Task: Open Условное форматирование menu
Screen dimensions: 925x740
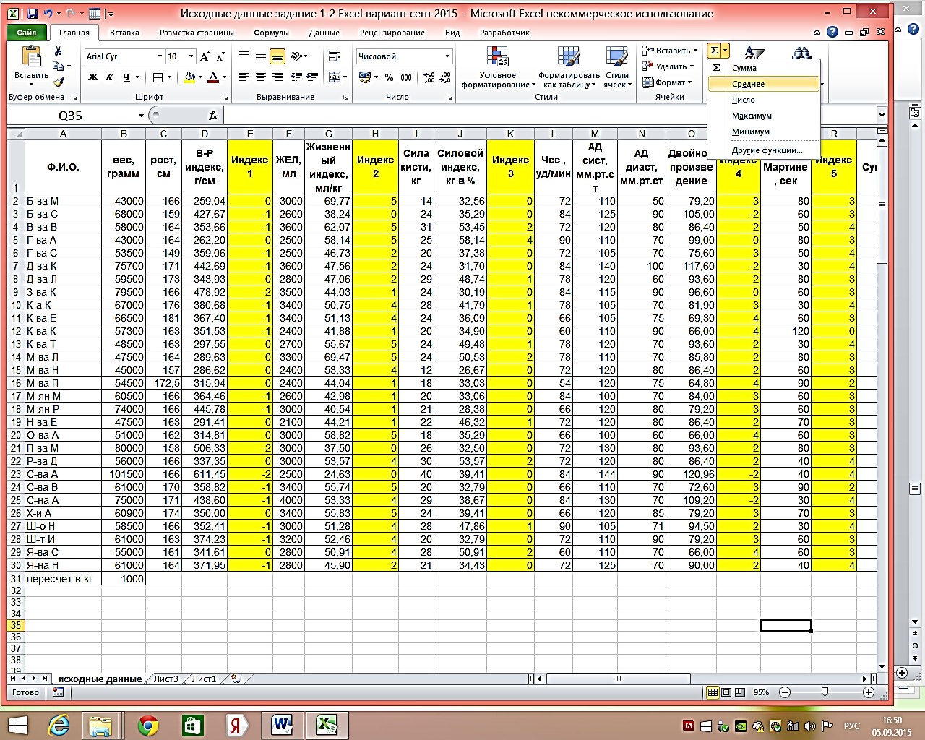Action: [499, 67]
